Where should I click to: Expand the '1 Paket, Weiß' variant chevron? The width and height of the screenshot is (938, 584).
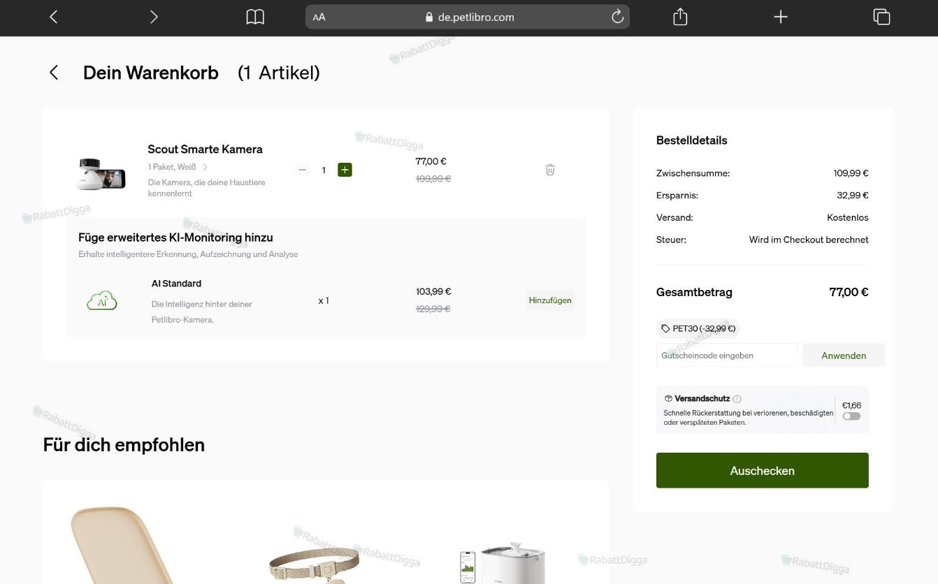point(205,167)
